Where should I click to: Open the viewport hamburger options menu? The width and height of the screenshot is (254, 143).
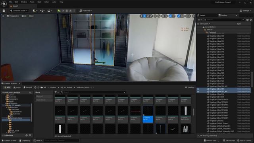coord(3,16)
